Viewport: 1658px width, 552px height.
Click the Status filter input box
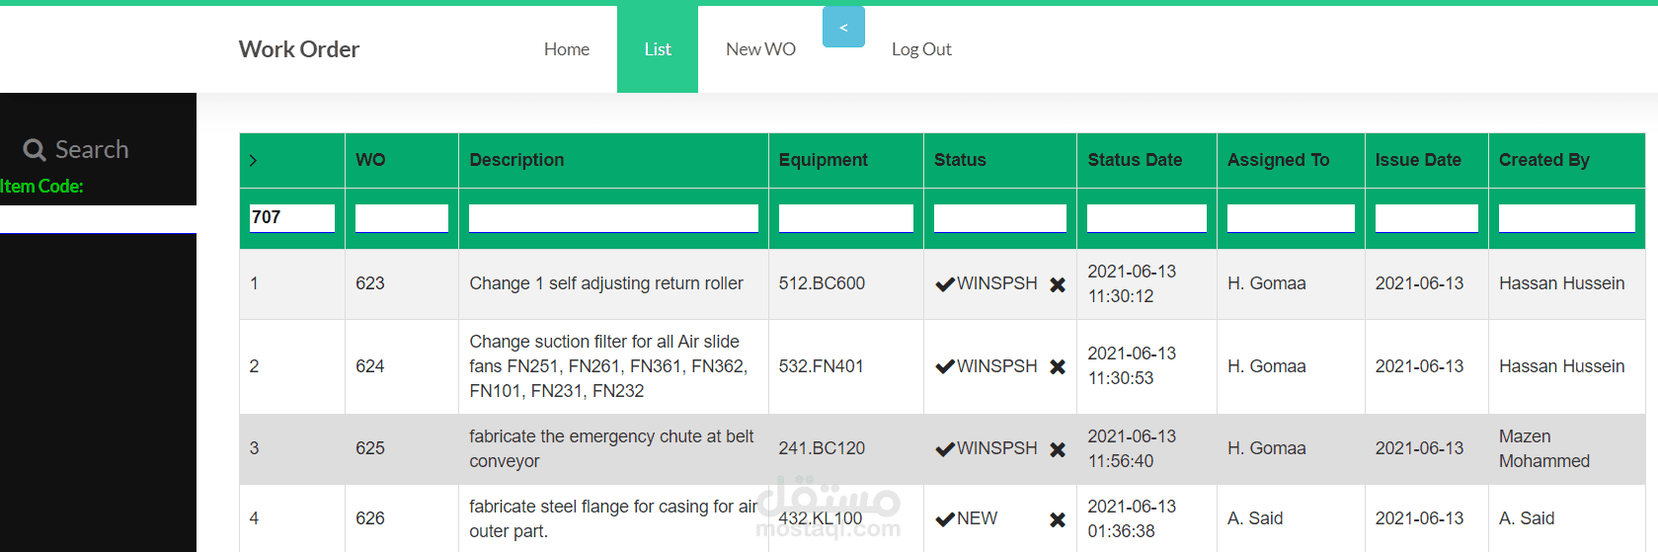point(999,218)
